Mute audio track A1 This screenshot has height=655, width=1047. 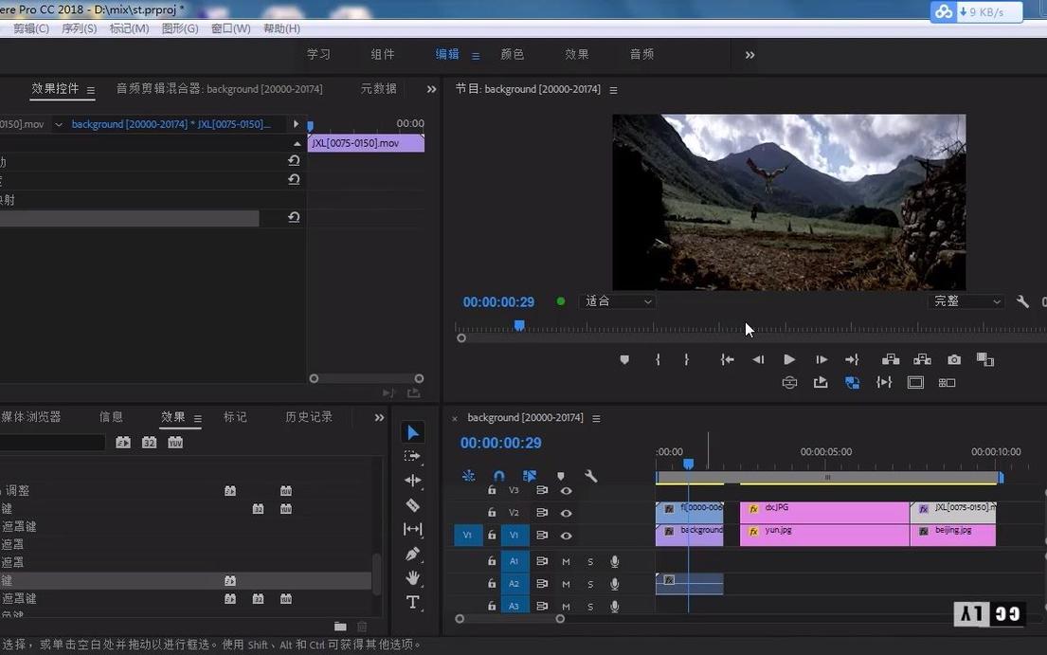point(567,561)
